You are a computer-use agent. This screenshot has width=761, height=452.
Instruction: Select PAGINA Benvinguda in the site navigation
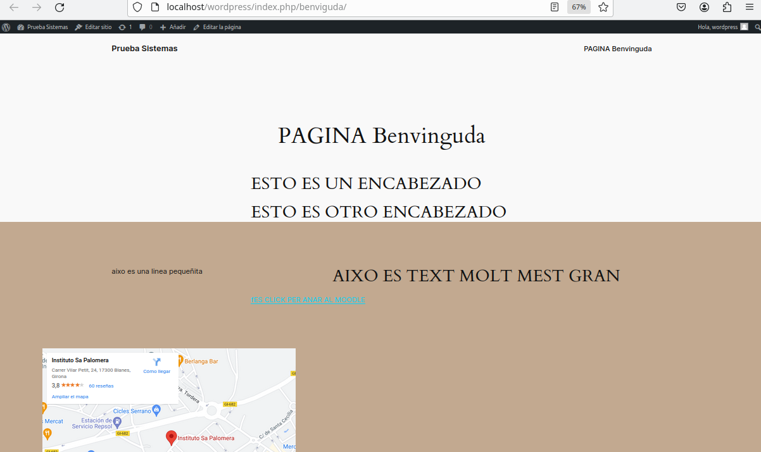[618, 49]
